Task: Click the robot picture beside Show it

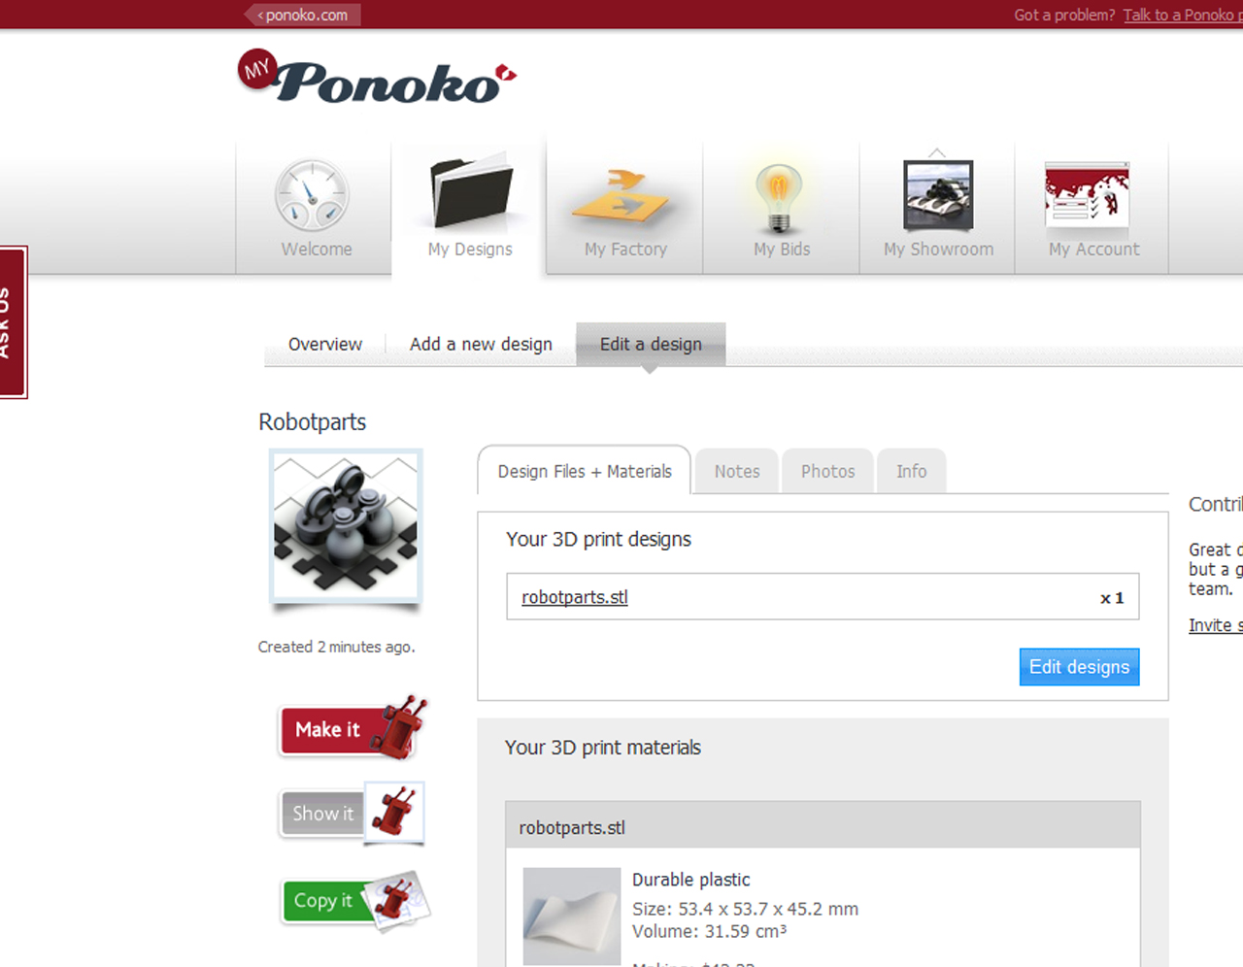Action: tap(394, 812)
